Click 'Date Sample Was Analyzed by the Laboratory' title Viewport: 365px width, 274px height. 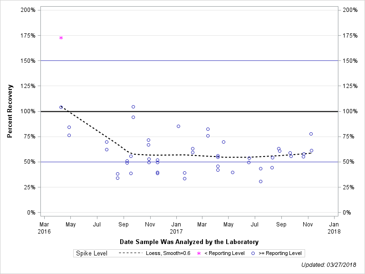tap(189, 242)
